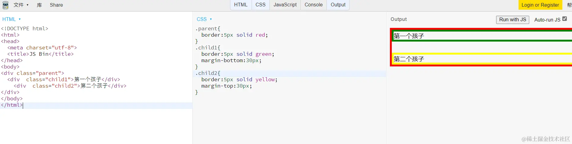Click the child2 div line in HTML
This screenshot has width=572, height=144.
click(70, 86)
